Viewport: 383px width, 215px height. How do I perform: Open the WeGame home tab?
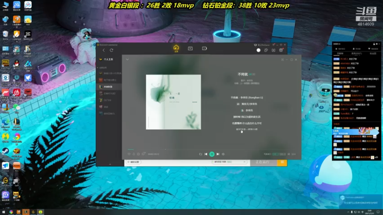pos(176,49)
